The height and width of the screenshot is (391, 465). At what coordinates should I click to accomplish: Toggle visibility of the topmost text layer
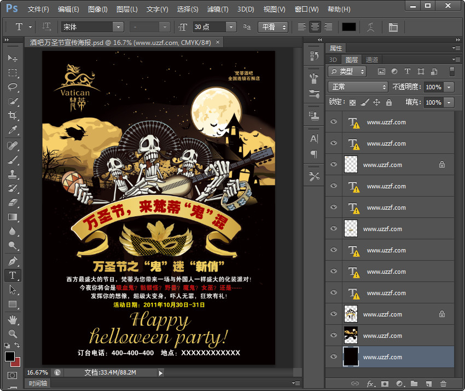click(x=334, y=122)
